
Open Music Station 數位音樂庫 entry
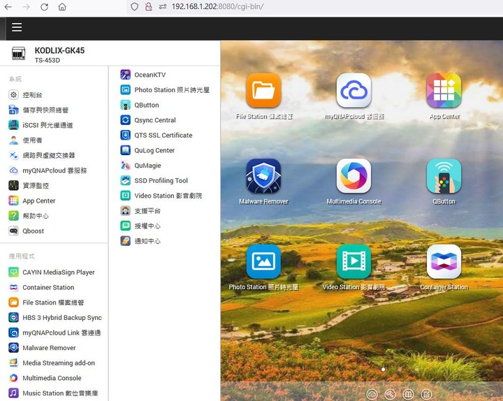click(x=54, y=393)
